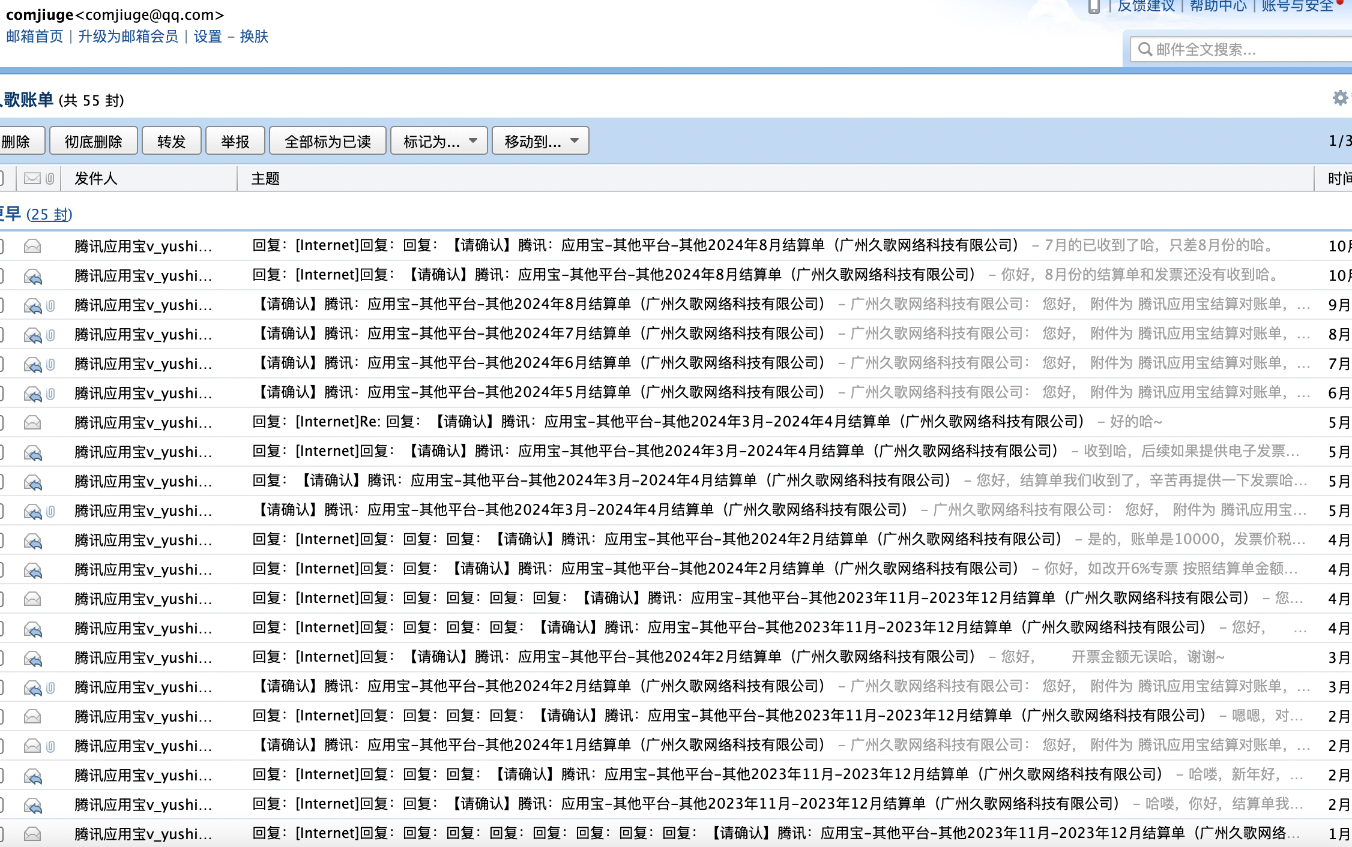Click the replied icon of the '8月份的结算单和发票' mail

32,276
